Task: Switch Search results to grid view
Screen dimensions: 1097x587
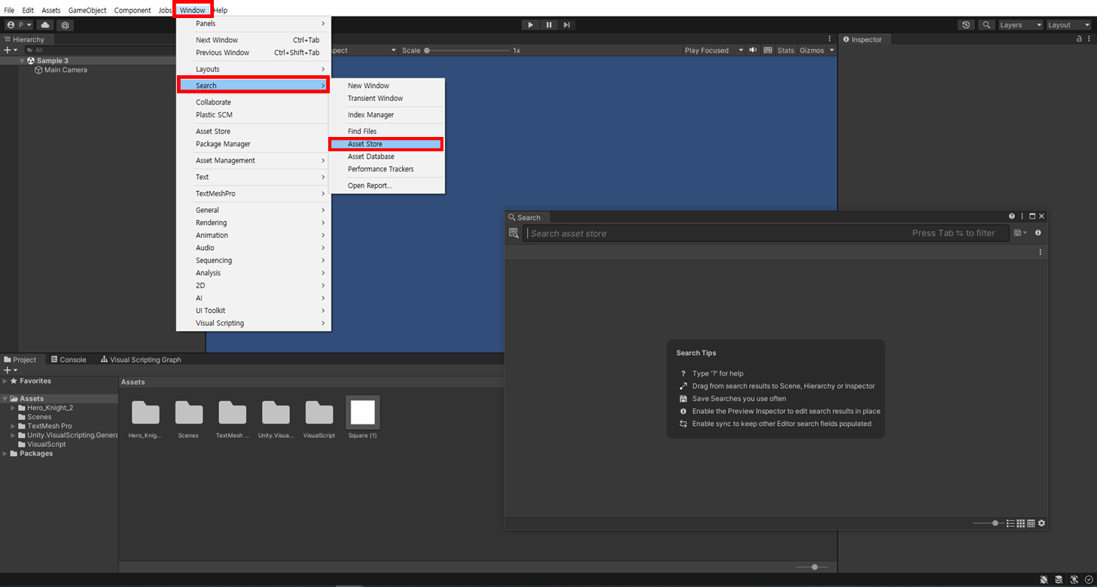Action: point(1021,523)
